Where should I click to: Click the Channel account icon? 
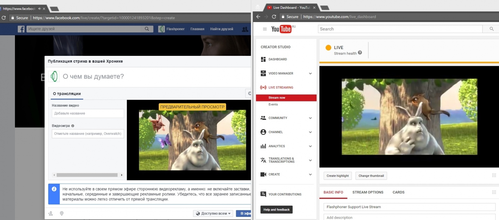coord(263,132)
